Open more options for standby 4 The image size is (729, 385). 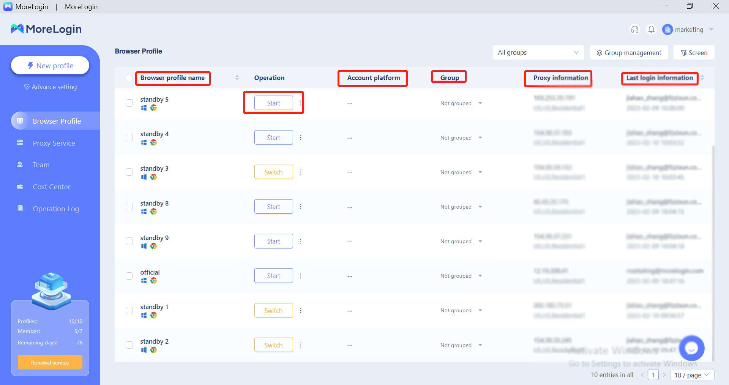301,138
